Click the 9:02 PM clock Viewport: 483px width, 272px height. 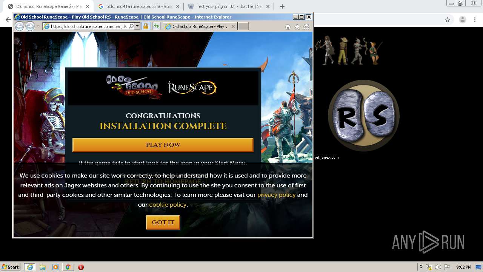[x=463, y=267]
